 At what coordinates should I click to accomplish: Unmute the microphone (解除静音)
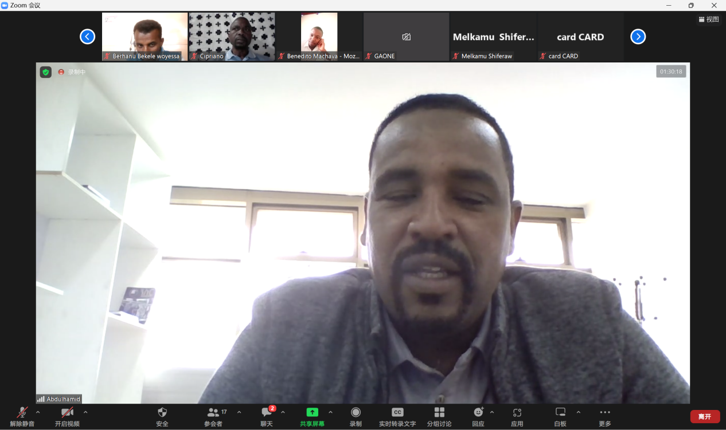(x=22, y=413)
